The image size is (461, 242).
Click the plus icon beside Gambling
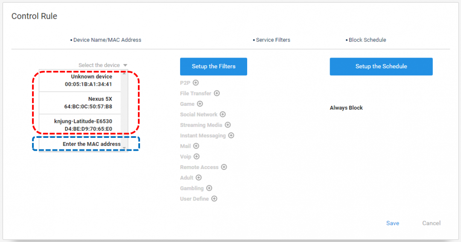[209, 188]
